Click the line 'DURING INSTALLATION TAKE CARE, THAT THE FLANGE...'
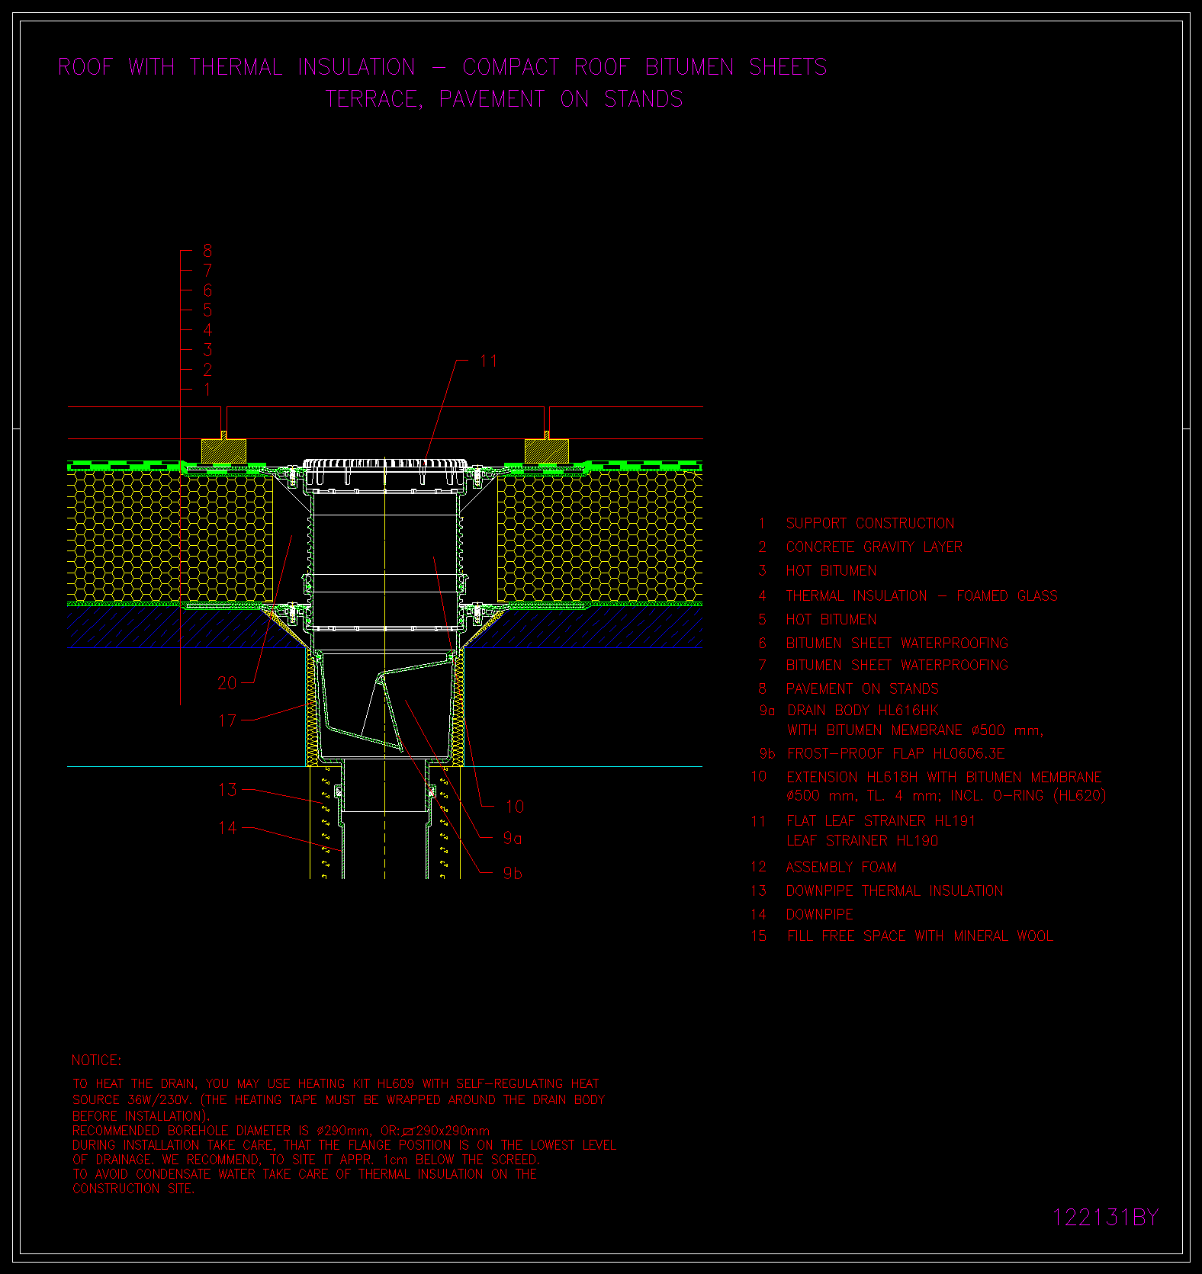The height and width of the screenshot is (1274, 1202). pos(344,1145)
